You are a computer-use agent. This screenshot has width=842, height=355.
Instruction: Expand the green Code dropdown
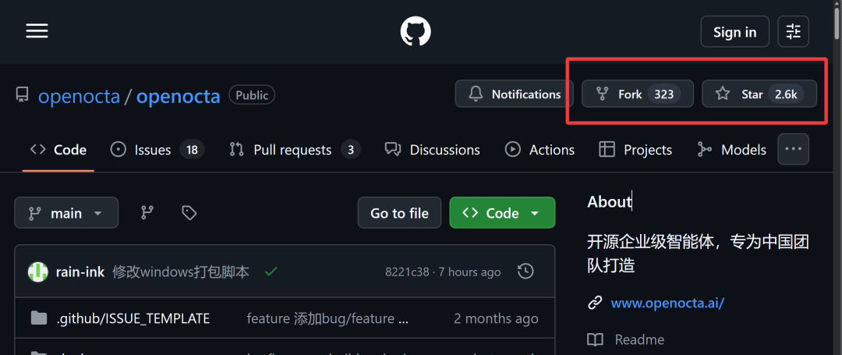coord(502,213)
